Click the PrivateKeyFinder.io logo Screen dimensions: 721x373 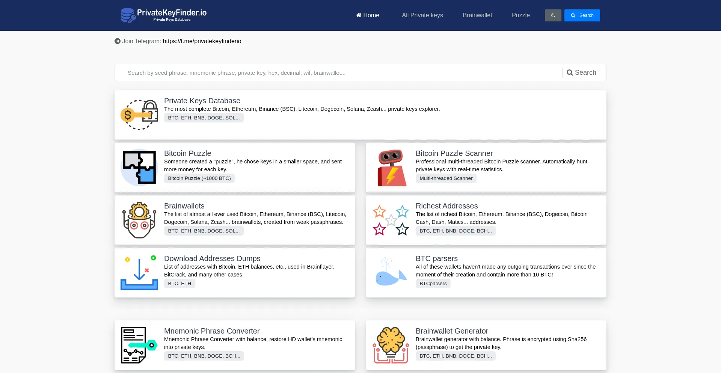click(x=164, y=15)
